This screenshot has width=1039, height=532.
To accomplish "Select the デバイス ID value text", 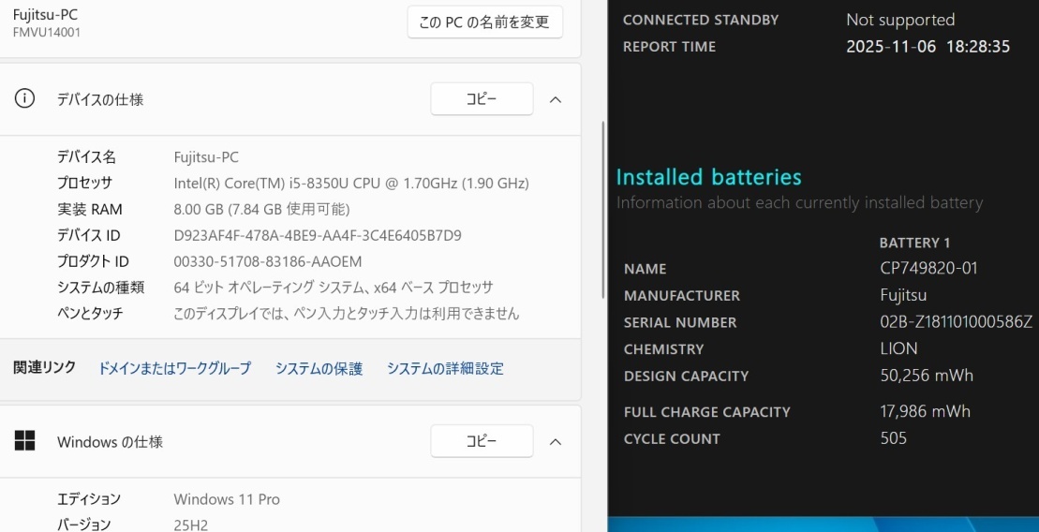I will [318, 235].
